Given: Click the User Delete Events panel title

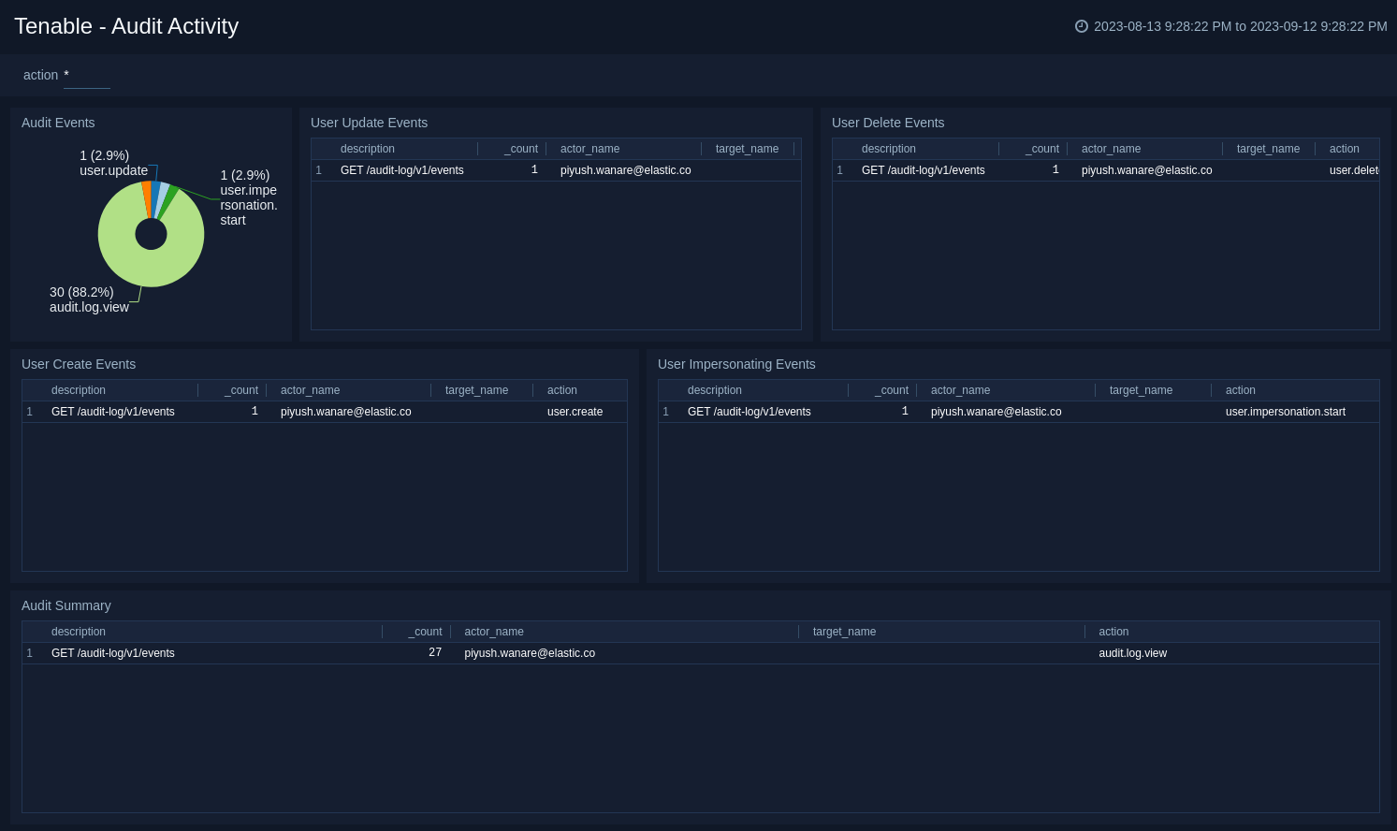Looking at the screenshot, I should click(x=888, y=123).
